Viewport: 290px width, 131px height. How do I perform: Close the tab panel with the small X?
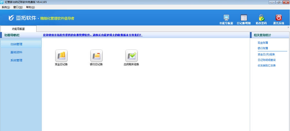point(288,27)
